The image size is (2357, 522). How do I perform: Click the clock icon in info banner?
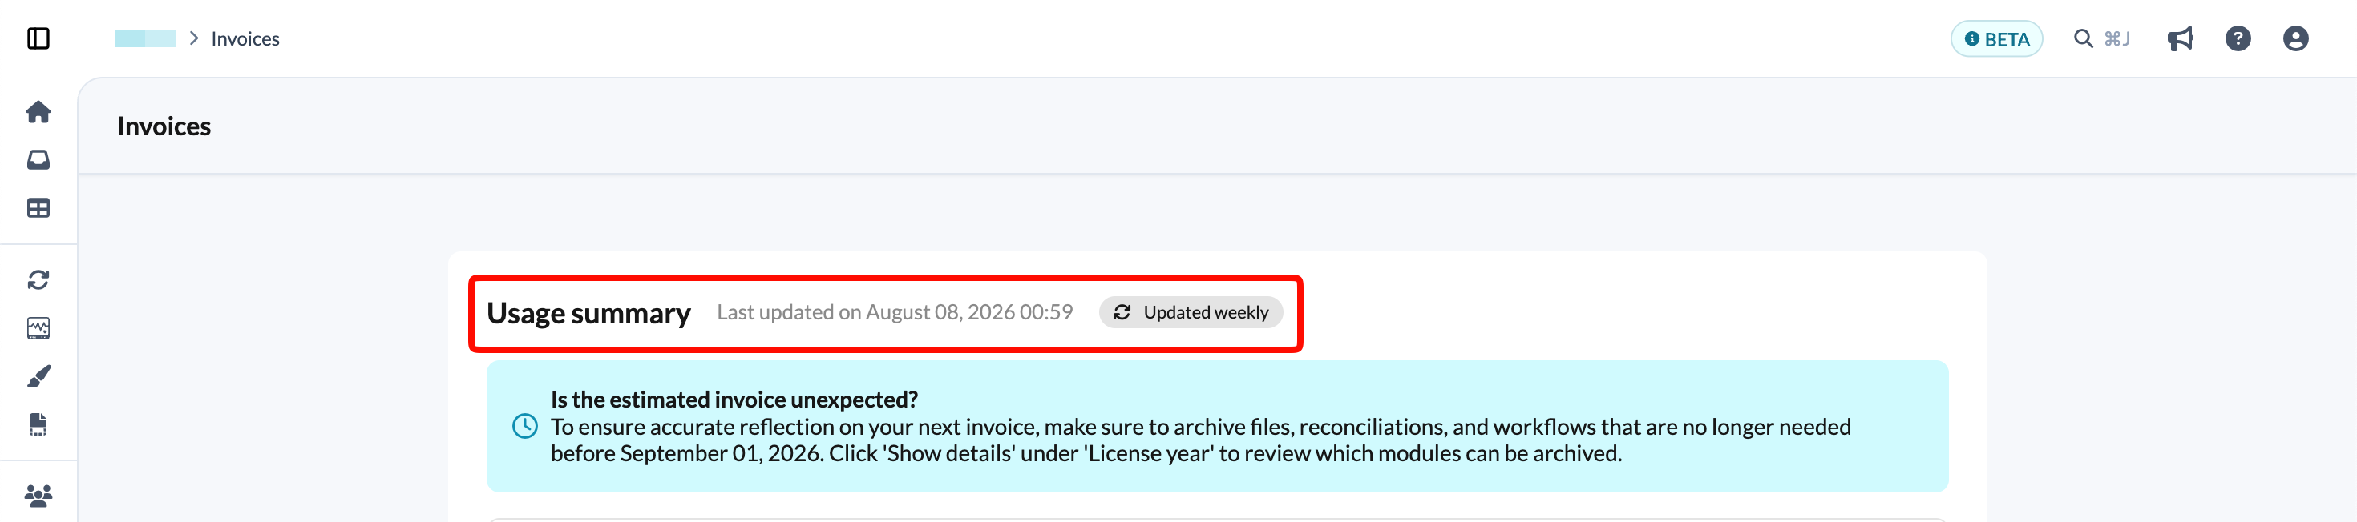pos(525,426)
